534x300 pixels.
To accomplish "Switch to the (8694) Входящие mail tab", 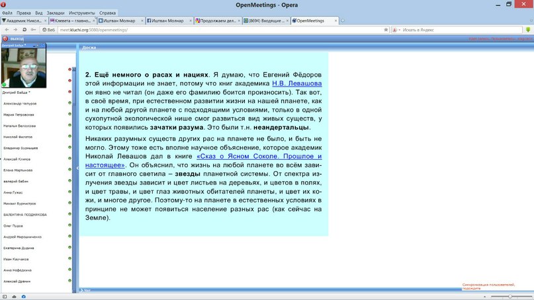I will coord(266,20).
